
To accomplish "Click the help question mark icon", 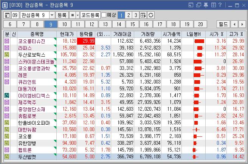I will tap(220, 5).
